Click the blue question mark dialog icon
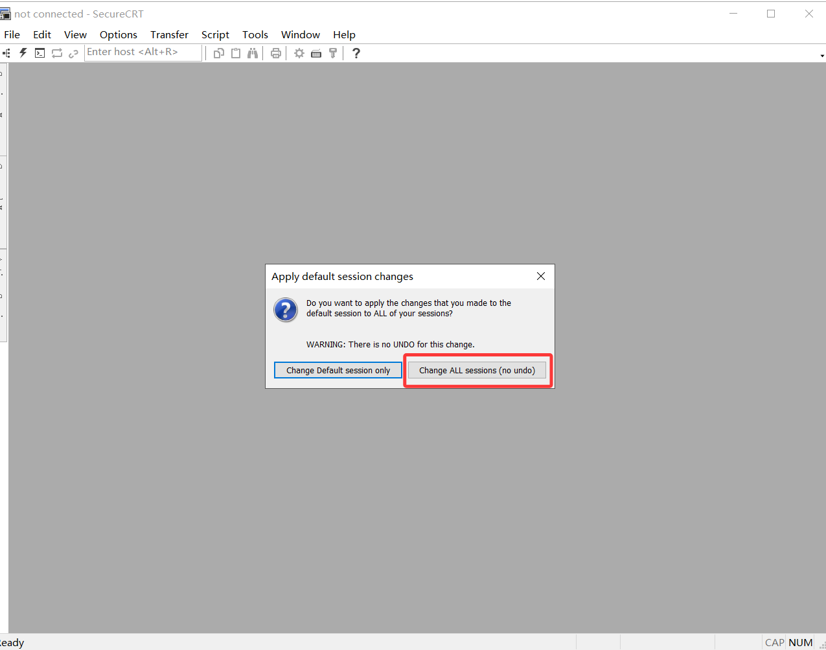Image resolution: width=826 pixels, height=650 pixels. [286, 310]
